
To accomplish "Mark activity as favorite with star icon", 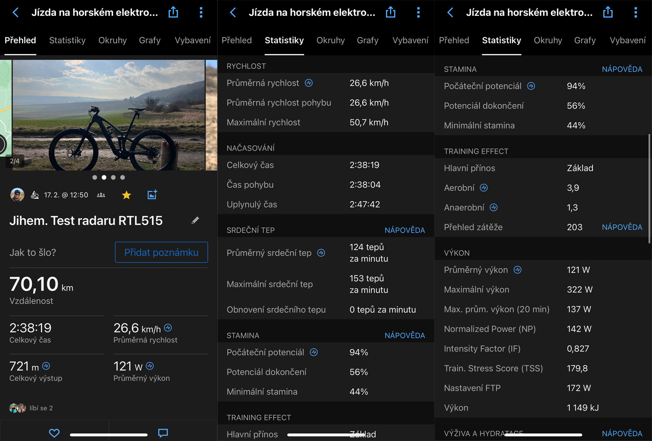I will 126,195.
